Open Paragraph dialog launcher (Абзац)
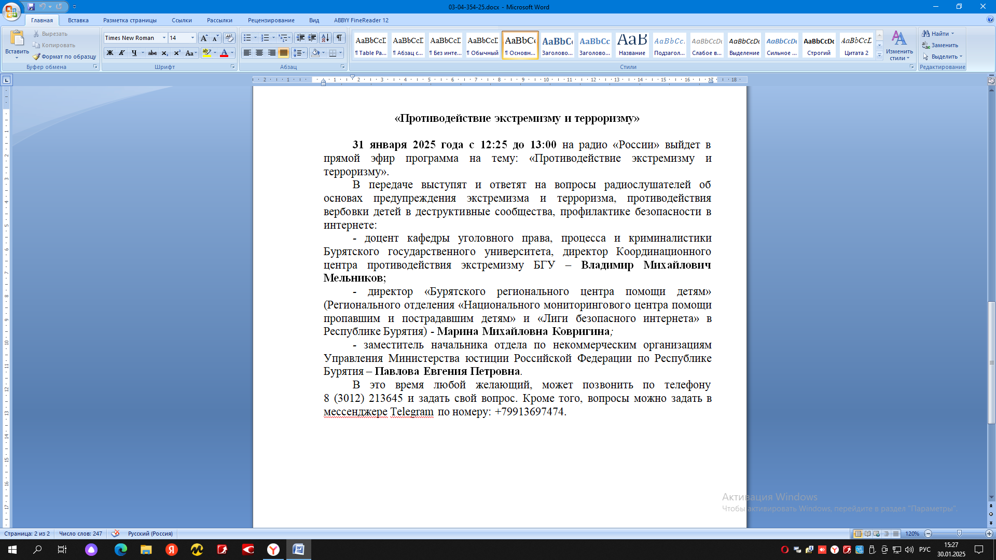The image size is (996, 560). (x=343, y=67)
